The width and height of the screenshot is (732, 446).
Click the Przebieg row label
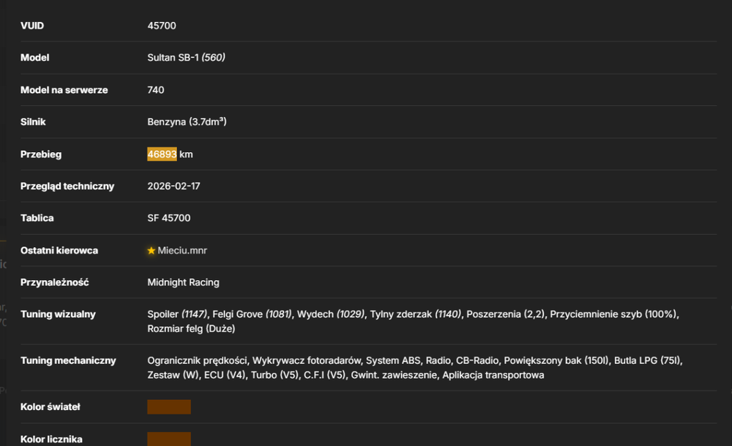pyautogui.click(x=40, y=154)
